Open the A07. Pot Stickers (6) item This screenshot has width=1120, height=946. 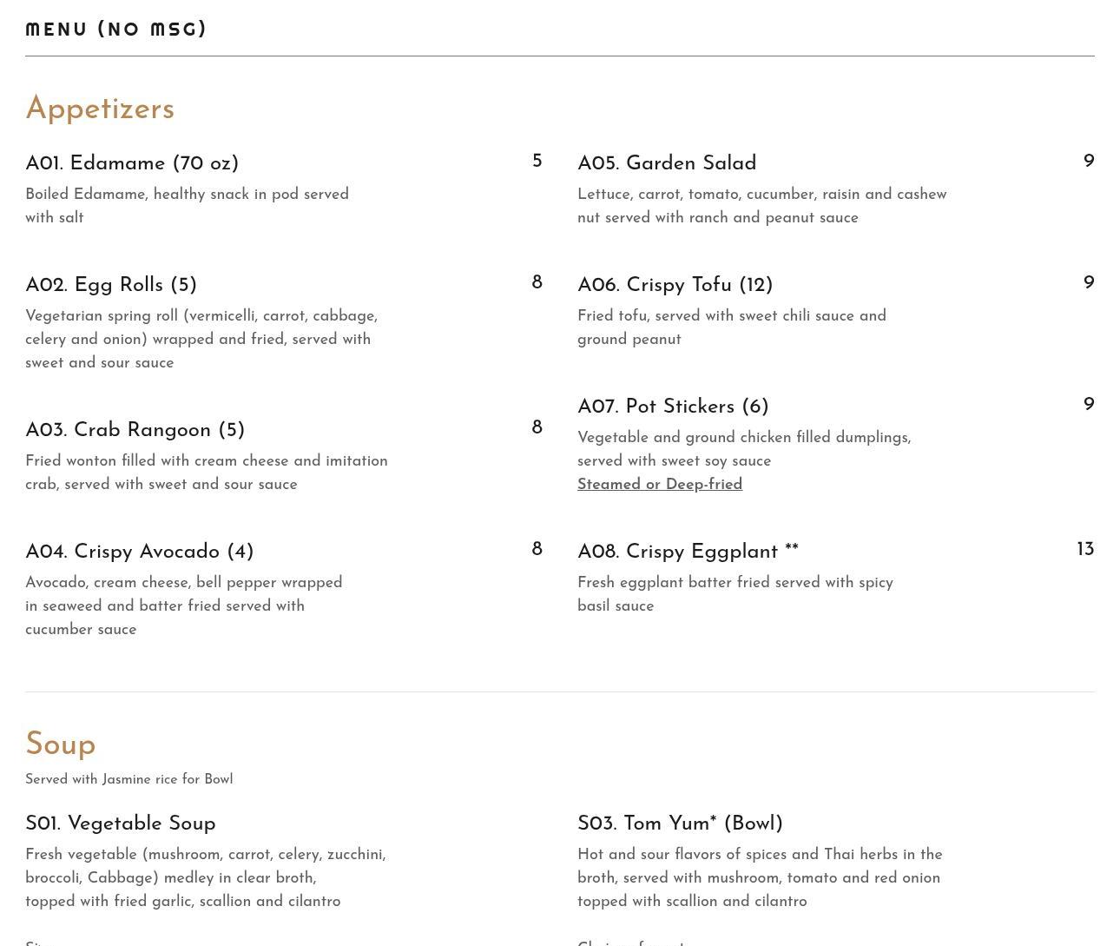click(x=673, y=407)
